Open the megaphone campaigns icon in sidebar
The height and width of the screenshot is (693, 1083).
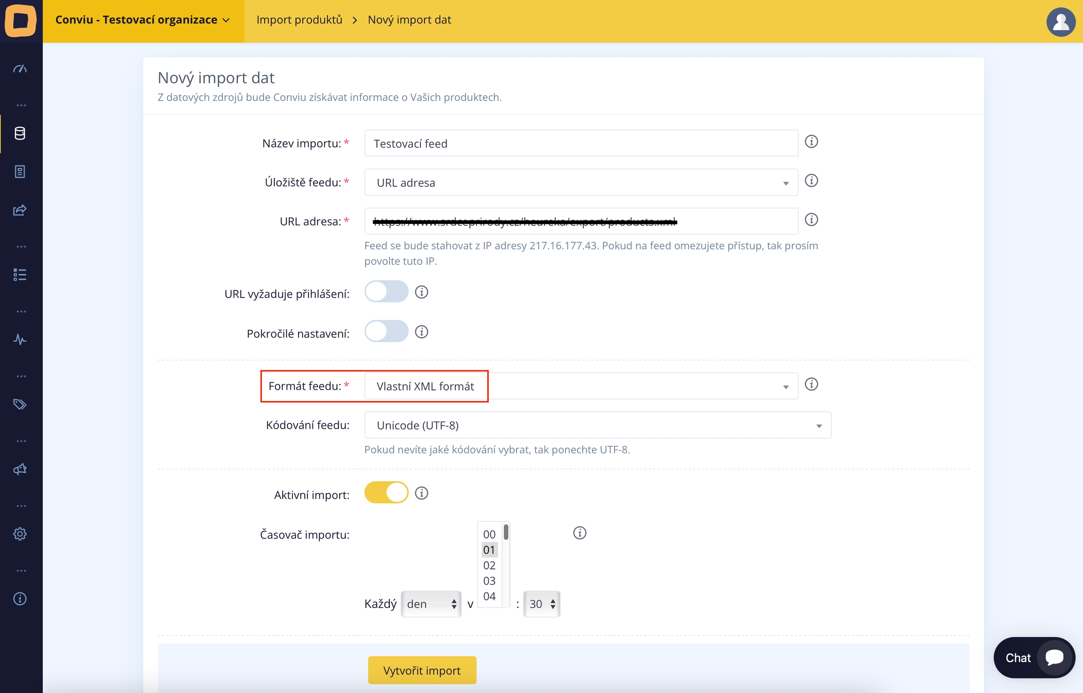pos(20,469)
